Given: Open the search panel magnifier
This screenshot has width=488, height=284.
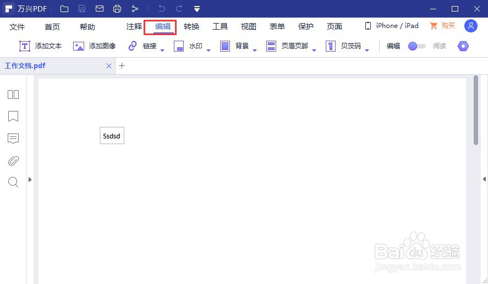Looking at the screenshot, I should point(13,182).
